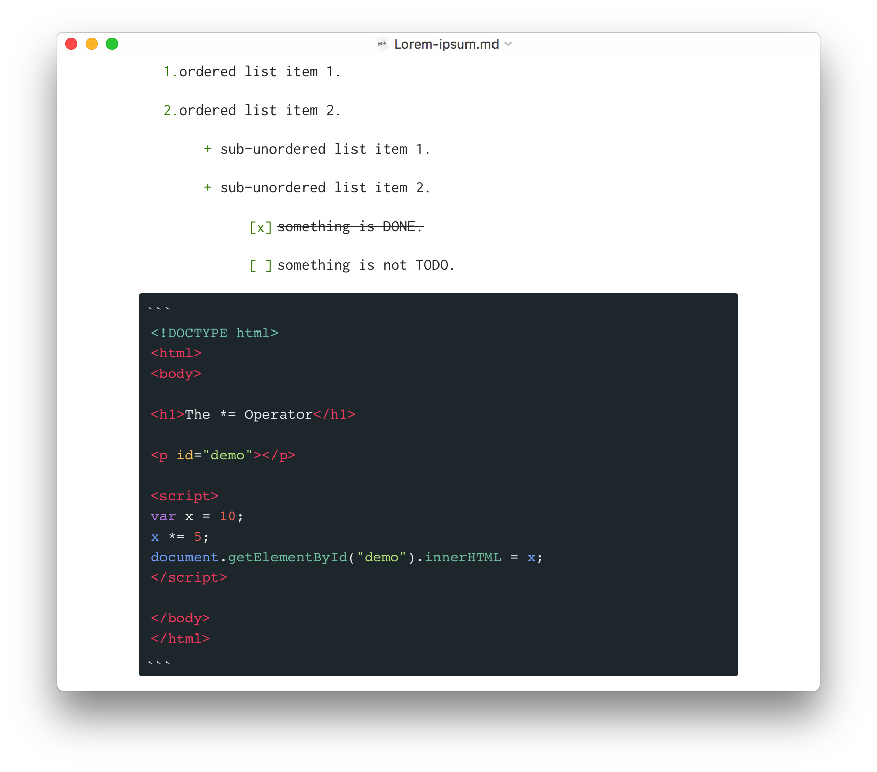
Task: Click the opening '<body>' tag line
Action: pos(176,374)
